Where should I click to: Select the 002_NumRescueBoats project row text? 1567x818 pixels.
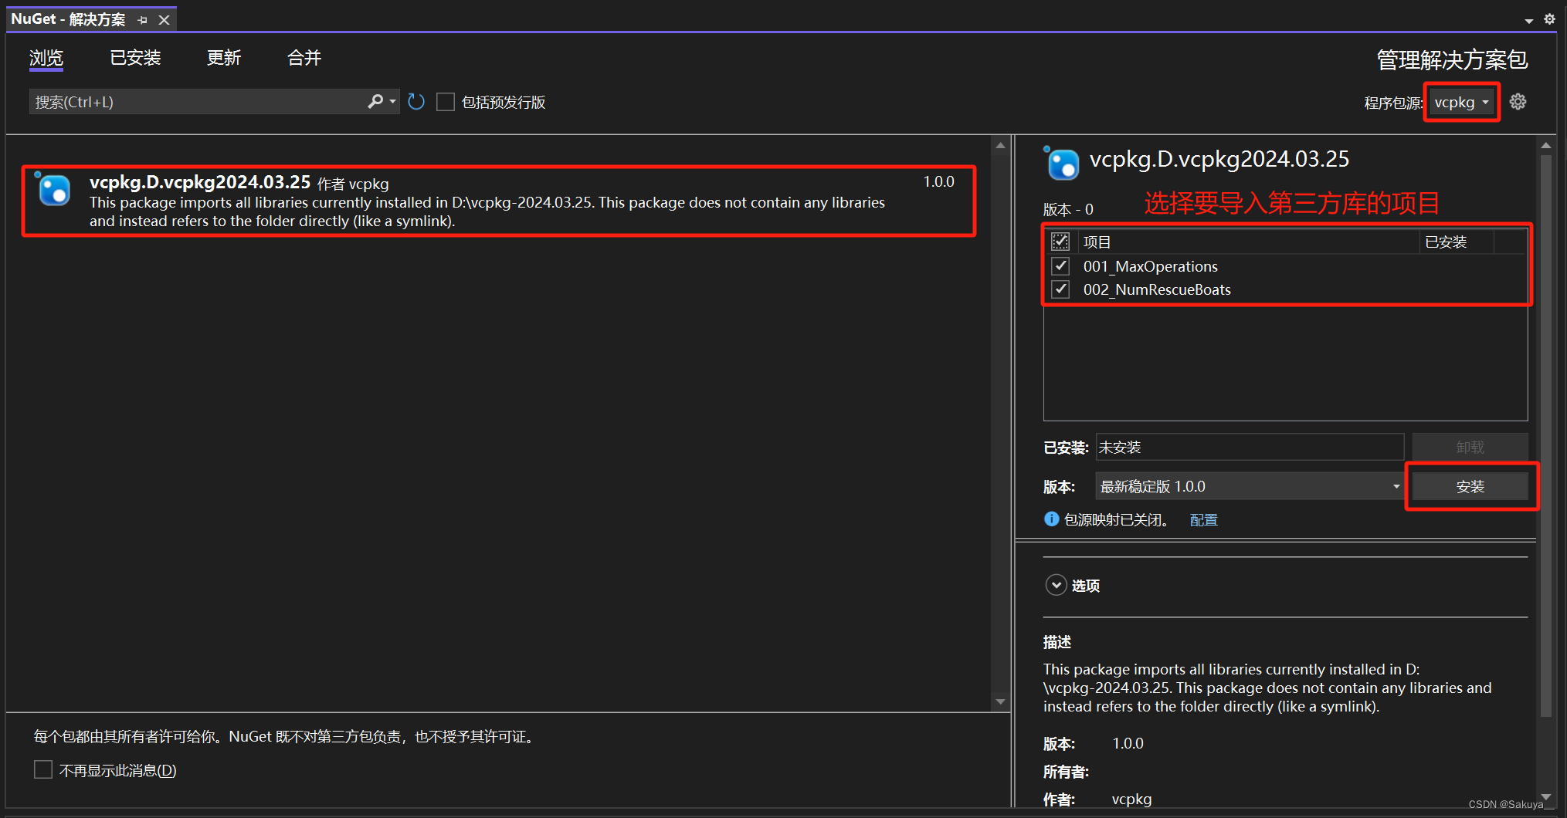click(1157, 289)
